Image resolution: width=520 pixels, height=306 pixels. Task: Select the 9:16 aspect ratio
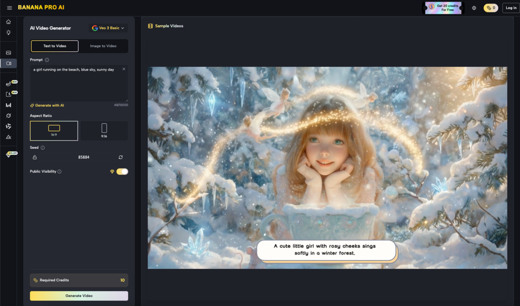click(104, 130)
